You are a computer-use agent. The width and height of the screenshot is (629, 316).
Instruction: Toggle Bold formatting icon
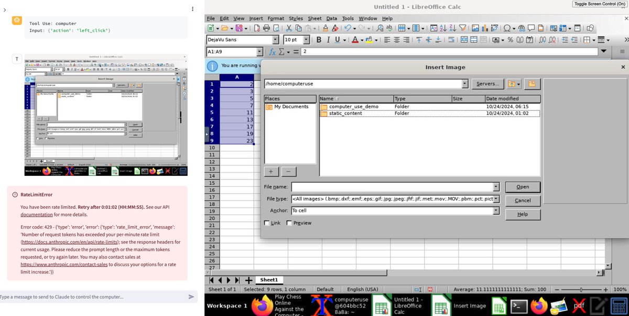coord(319,40)
